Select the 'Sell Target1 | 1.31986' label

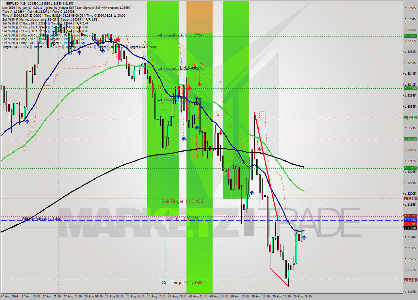(182, 201)
